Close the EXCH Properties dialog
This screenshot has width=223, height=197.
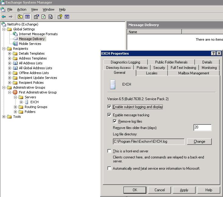pos(219,53)
